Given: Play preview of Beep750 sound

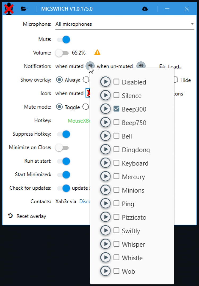Looking at the screenshot, I should point(105,122).
